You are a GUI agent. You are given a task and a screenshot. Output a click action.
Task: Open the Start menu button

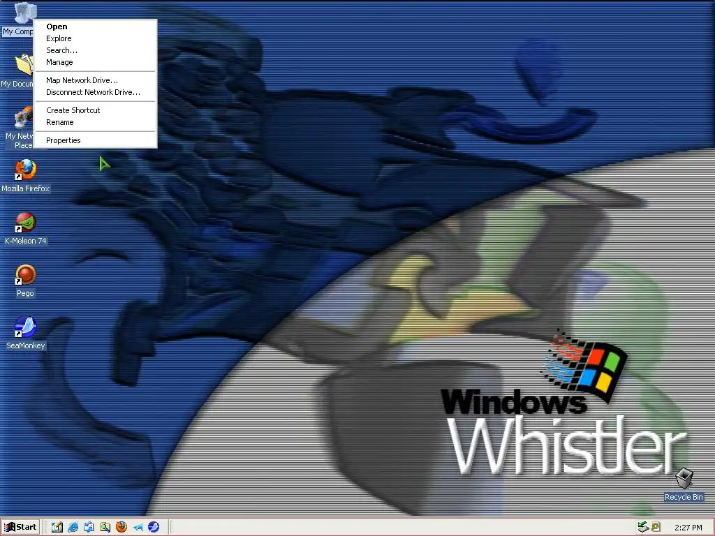click(x=20, y=528)
